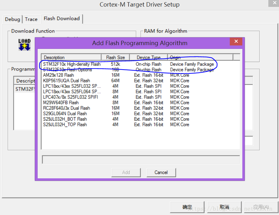Click the Cancel button

tap(161, 172)
